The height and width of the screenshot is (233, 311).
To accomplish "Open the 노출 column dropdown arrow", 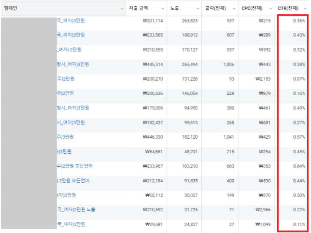I will point(198,9).
